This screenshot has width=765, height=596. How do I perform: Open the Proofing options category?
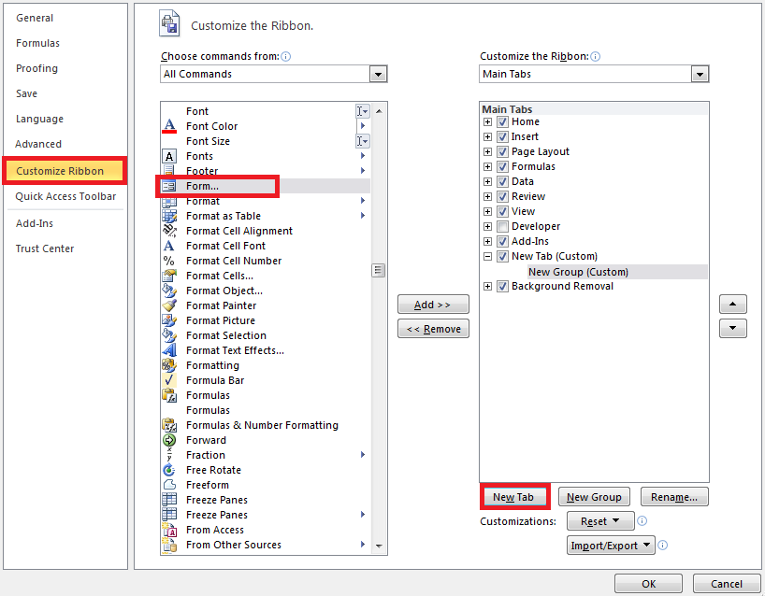pos(36,69)
